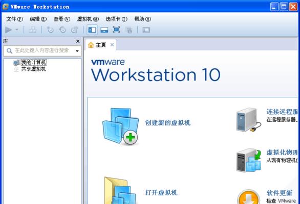Click the console view toolbar icon
The height and width of the screenshot is (204, 300).
[x=146, y=30]
